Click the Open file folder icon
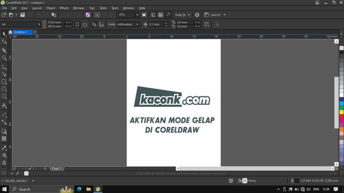Viewport: 344px width, 193px height. click(11, 15)
